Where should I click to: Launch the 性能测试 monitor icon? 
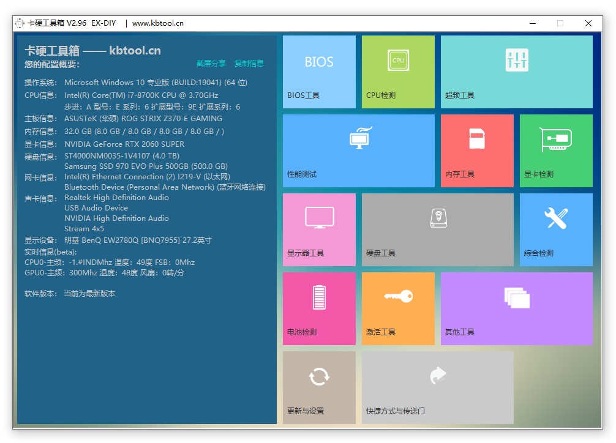point(361,138)
